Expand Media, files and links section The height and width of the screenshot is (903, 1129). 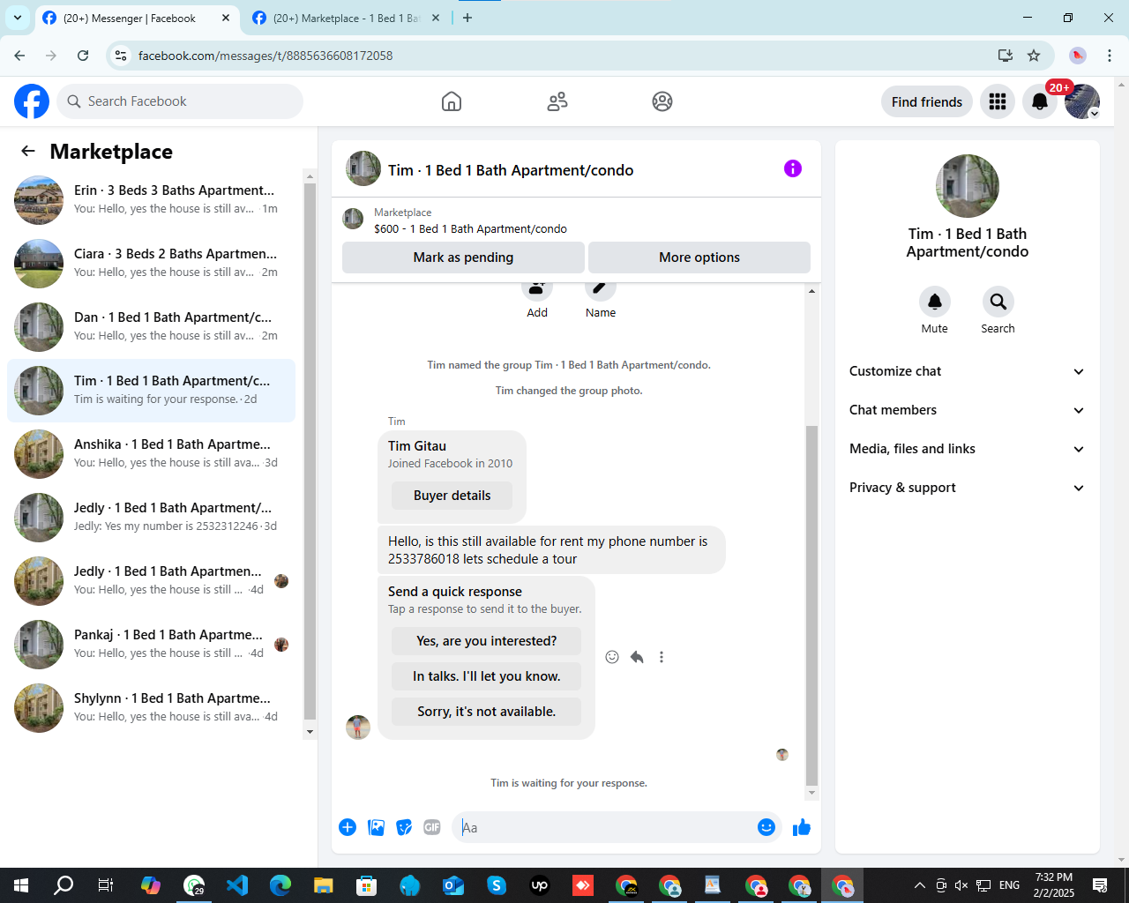(x=968, y=449)
